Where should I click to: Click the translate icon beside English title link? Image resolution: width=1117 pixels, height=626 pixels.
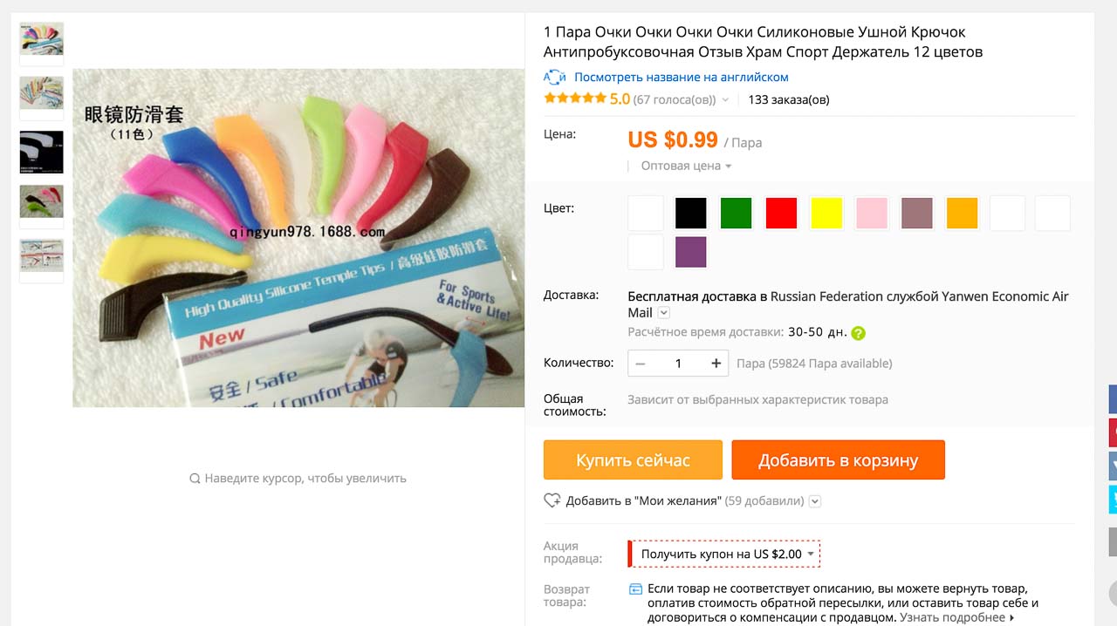tap(554, 77)
